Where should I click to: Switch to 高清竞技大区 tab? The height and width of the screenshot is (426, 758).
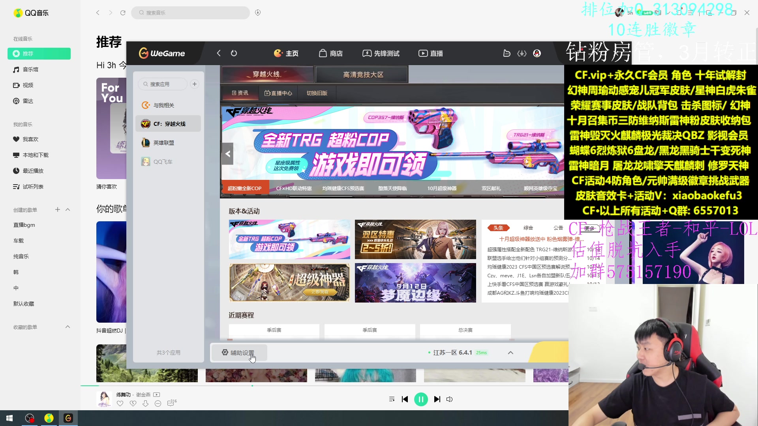[362, 75]
